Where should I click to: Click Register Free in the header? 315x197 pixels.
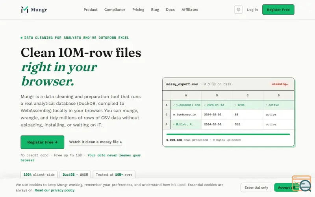(278, 9)
